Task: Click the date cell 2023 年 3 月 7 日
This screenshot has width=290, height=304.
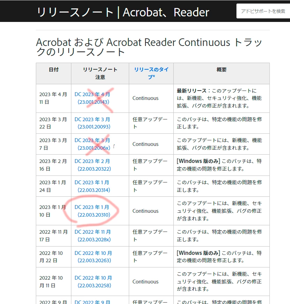Action: coord(53,144)
